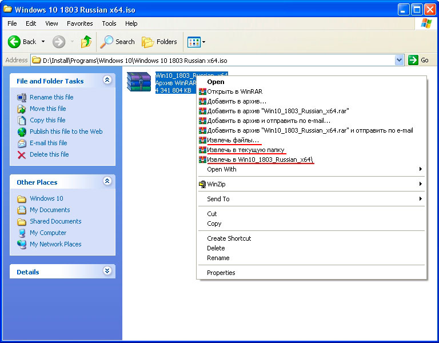Maximize the Explorer window

[x=417, y=10]
